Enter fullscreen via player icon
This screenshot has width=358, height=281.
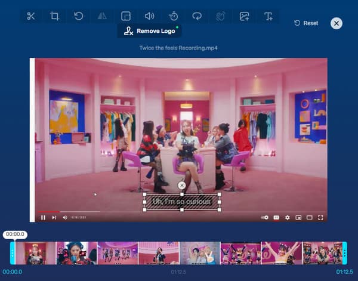(320, 218)
